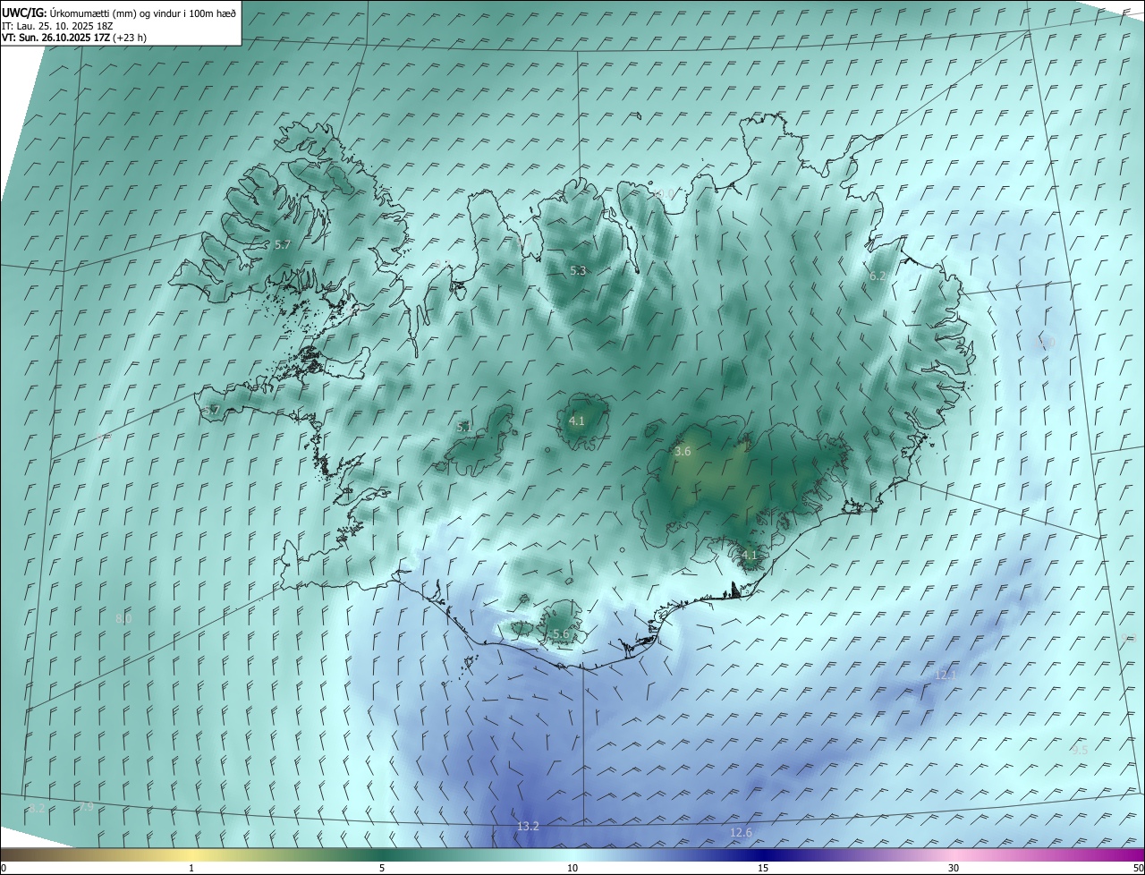Viewport: 1145px width, 875px height.
Task: Click the 0 tick on the color scale
Action: [x=4, y=868]
